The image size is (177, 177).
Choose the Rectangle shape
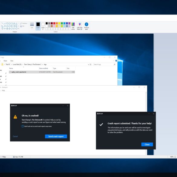(x=9, y=24)
